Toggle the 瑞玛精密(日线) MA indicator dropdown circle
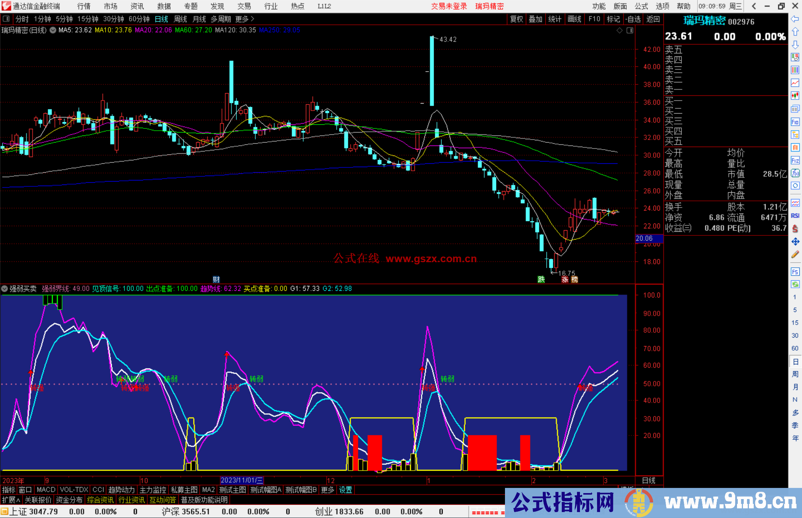Screen dimensions: 802x518 53,30
